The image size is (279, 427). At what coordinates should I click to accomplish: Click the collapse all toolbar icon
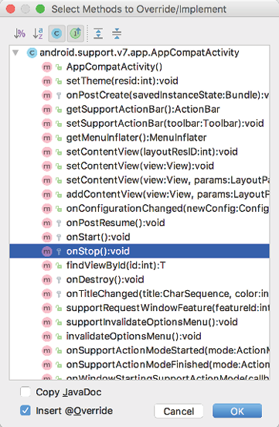[117, 33]
